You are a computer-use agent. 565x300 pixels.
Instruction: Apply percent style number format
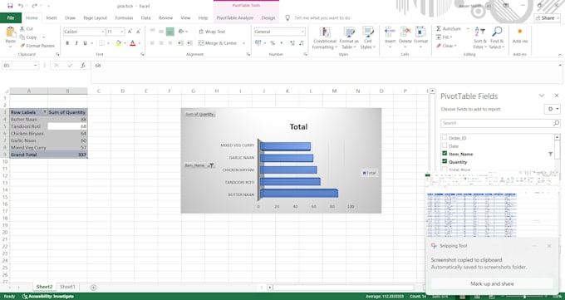(273, 43)
